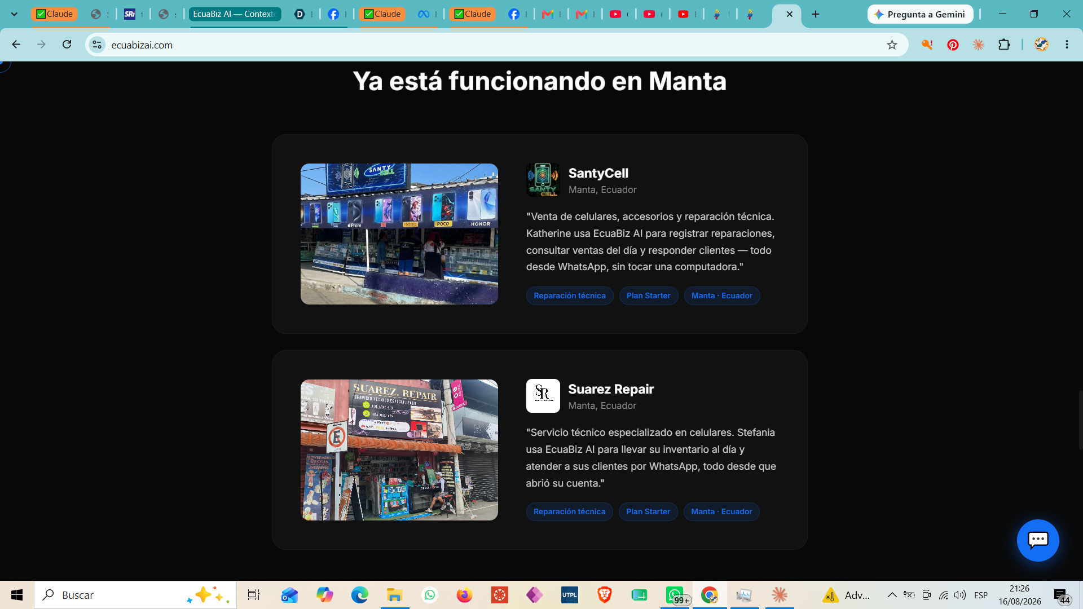Click the heading Ya está funcionando en Manta
Viewport: 1083px width, 609px height.
tap(540, 81)
